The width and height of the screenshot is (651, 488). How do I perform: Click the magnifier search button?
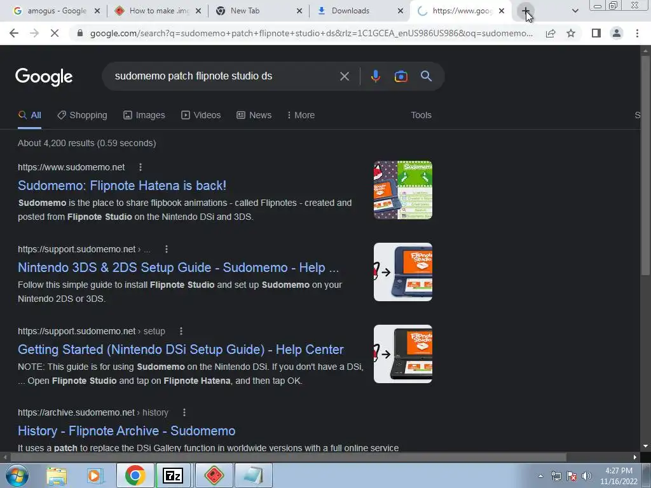tap(426, 76)
